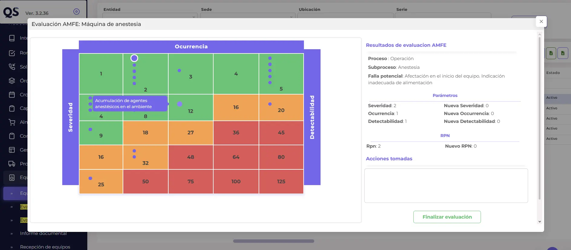Open the calendar icon in the sidebar
Image resolution: width=571 pixels, height=250 pixels.
tap(12, 95)
